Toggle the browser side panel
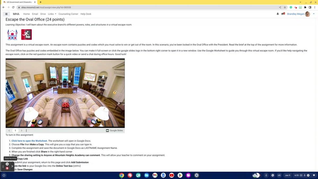Image resolution: width=318 pixels, height=179 pixels. point(310,7)
